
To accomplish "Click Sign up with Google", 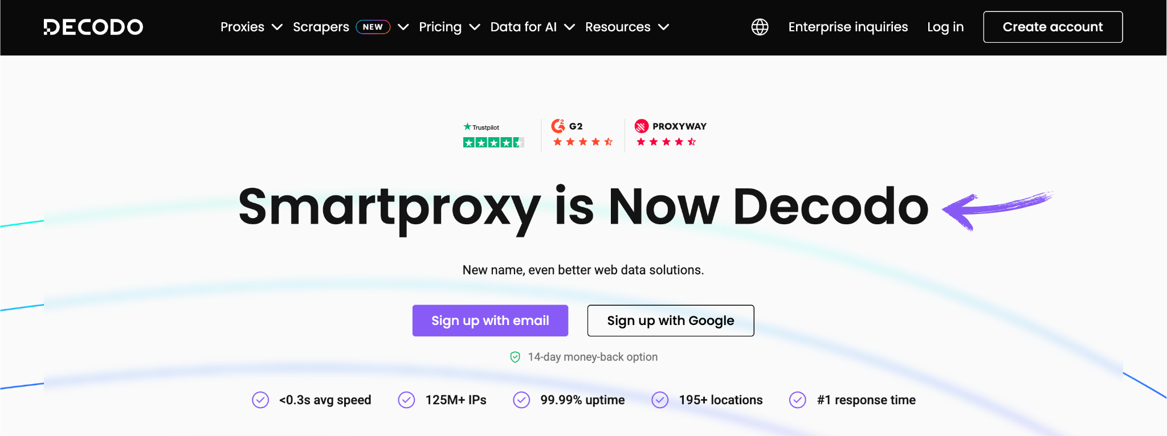I will point(671,320).
